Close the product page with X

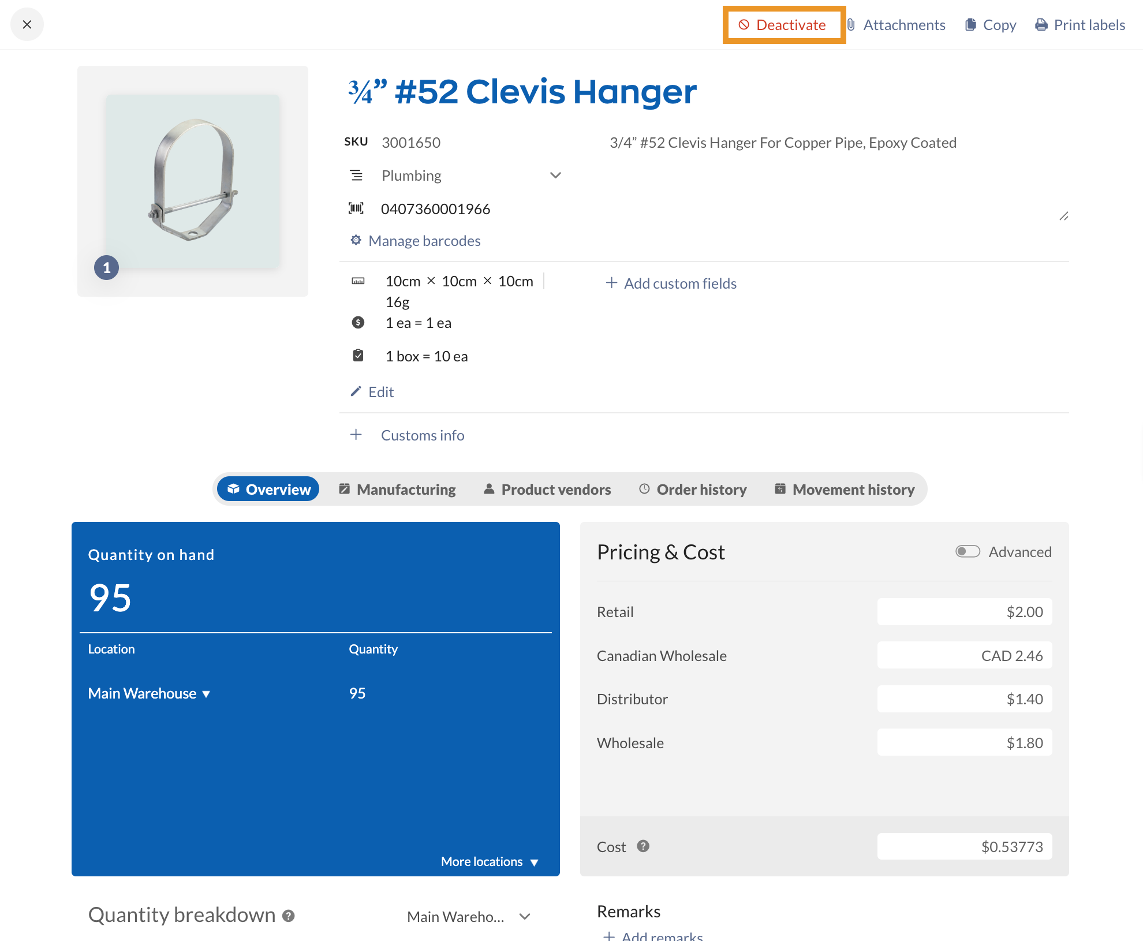(x=27, y=25)
